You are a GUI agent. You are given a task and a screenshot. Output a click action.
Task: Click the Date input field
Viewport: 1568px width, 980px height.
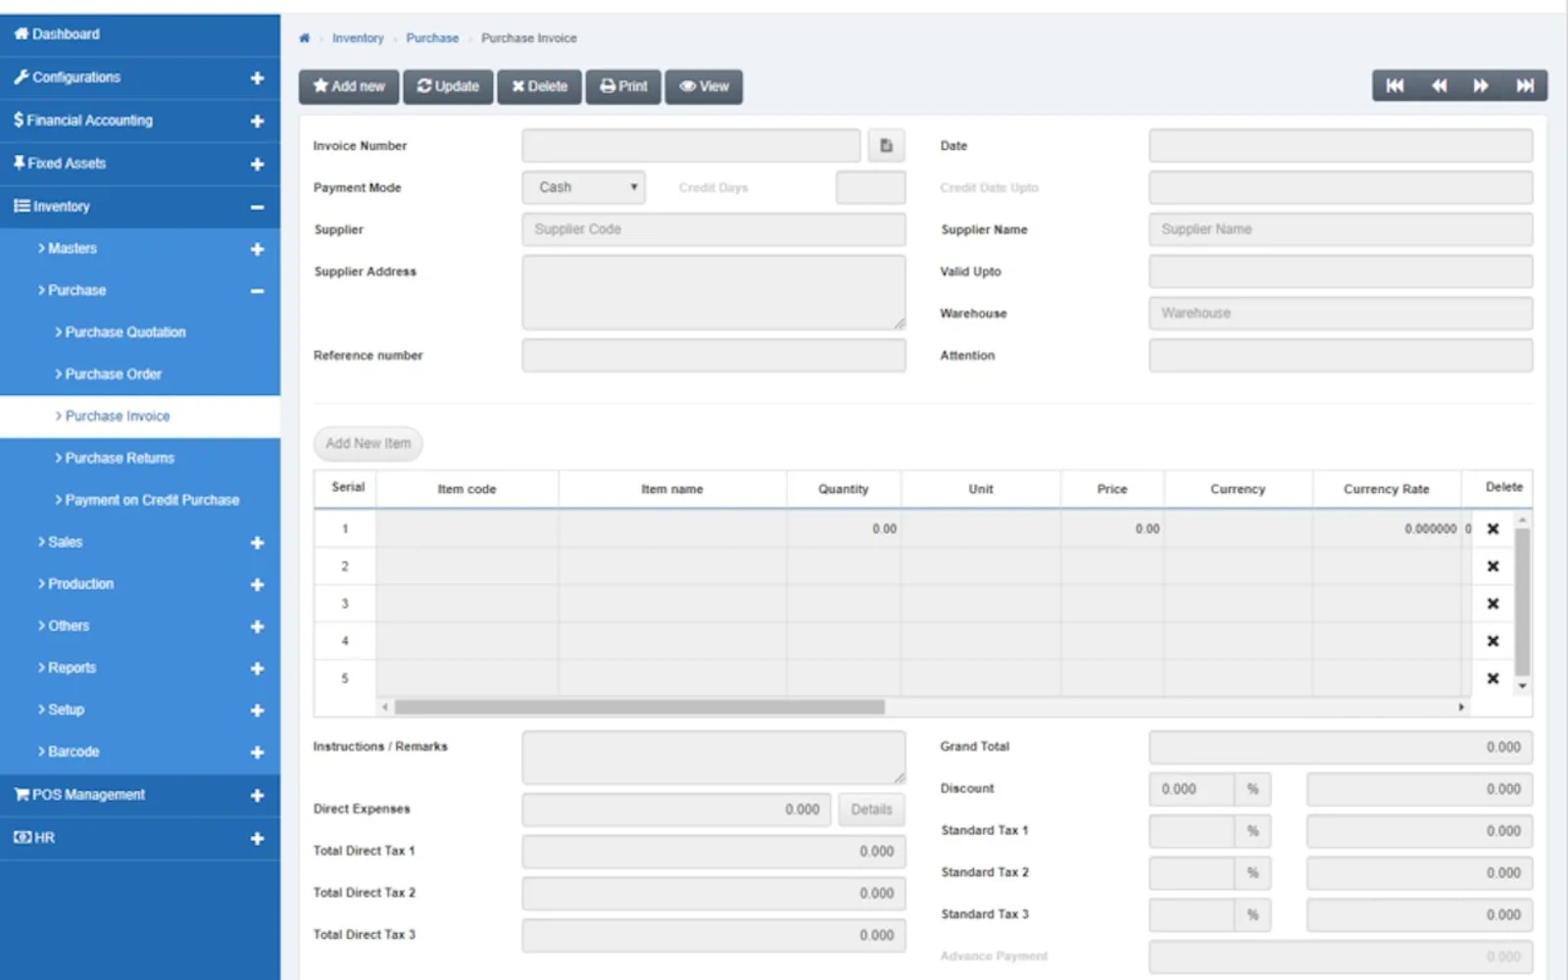1341,145
